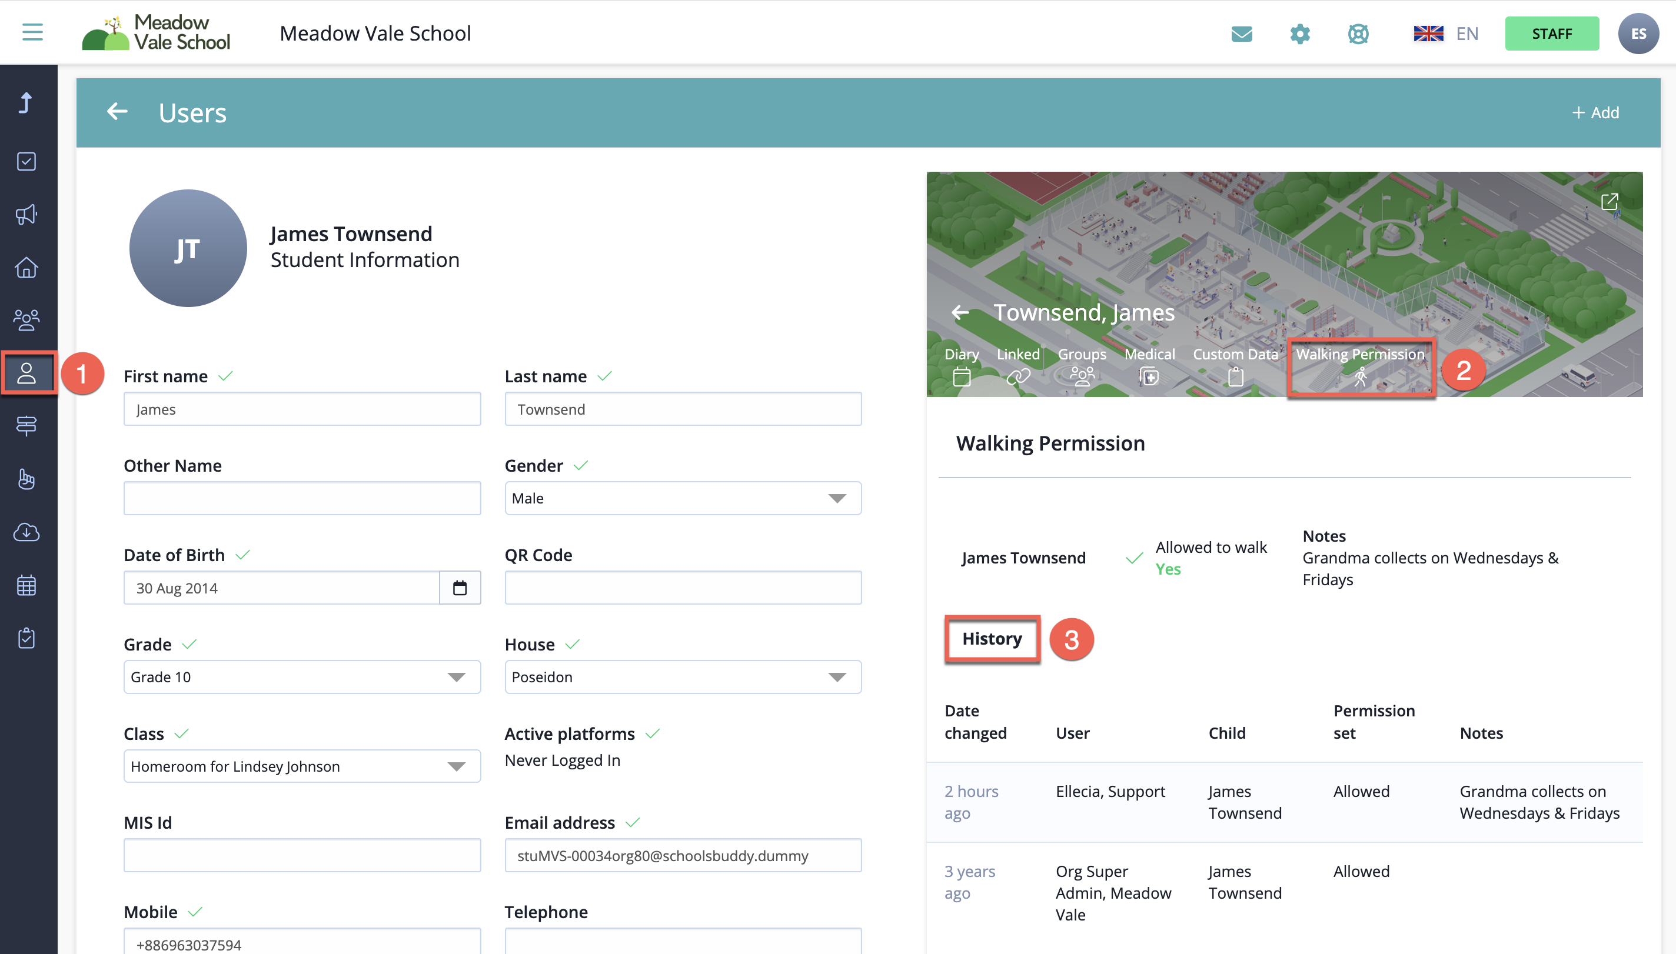Image resolution: width=1676 pixels, height=954 pixels.
Task: Expand the House dropdown
Action: point(682,677)
